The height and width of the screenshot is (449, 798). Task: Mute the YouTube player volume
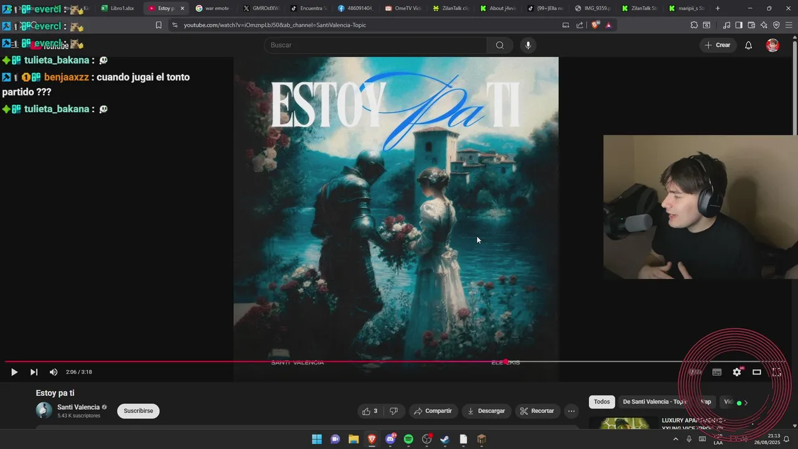click(54, 372)
